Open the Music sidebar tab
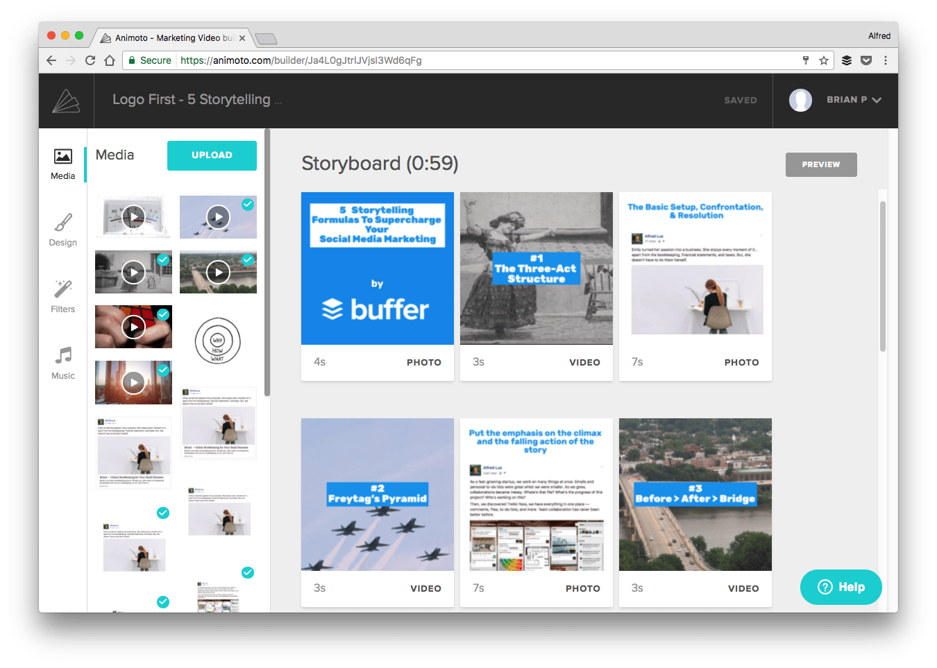Viewport: 937px width, 668px height. click(63, 363)
